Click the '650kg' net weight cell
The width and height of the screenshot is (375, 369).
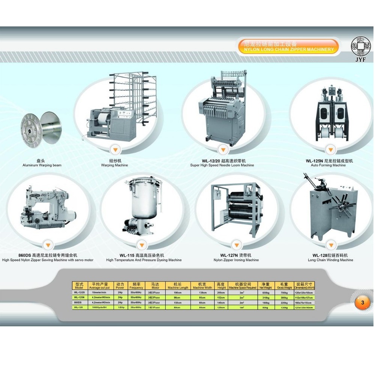265,292
